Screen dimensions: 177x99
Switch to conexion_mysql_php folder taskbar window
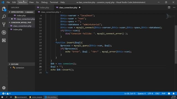coord(36,97)
